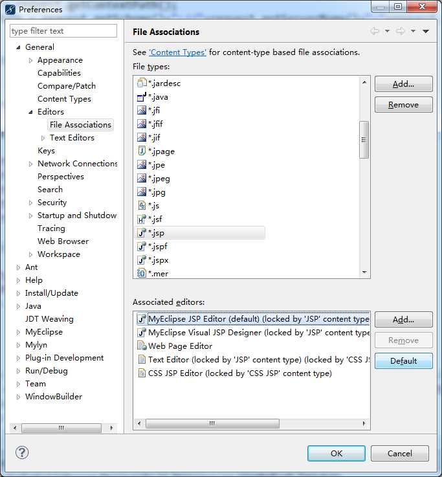Viewport: 442px width, 477px height.
Task: Confirm preferences with OK
Action: 337,453
